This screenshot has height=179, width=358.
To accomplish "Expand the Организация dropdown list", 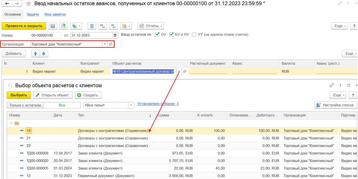I will [105, 44].
